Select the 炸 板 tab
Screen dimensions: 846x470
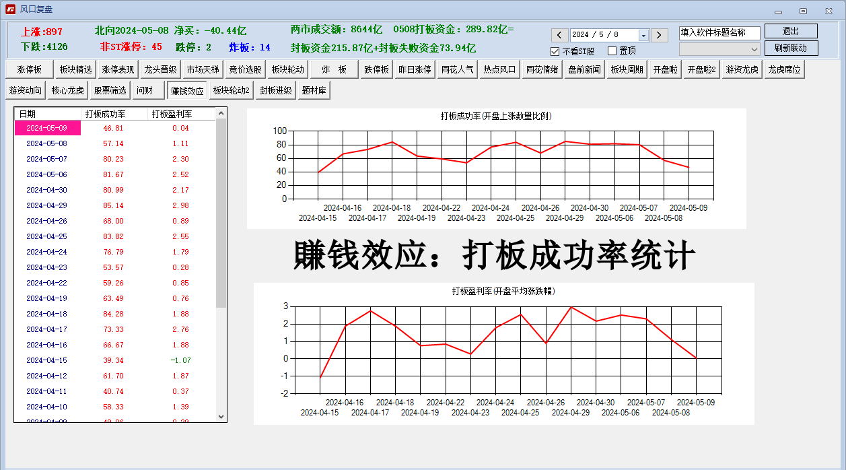(x=334, y=69)
